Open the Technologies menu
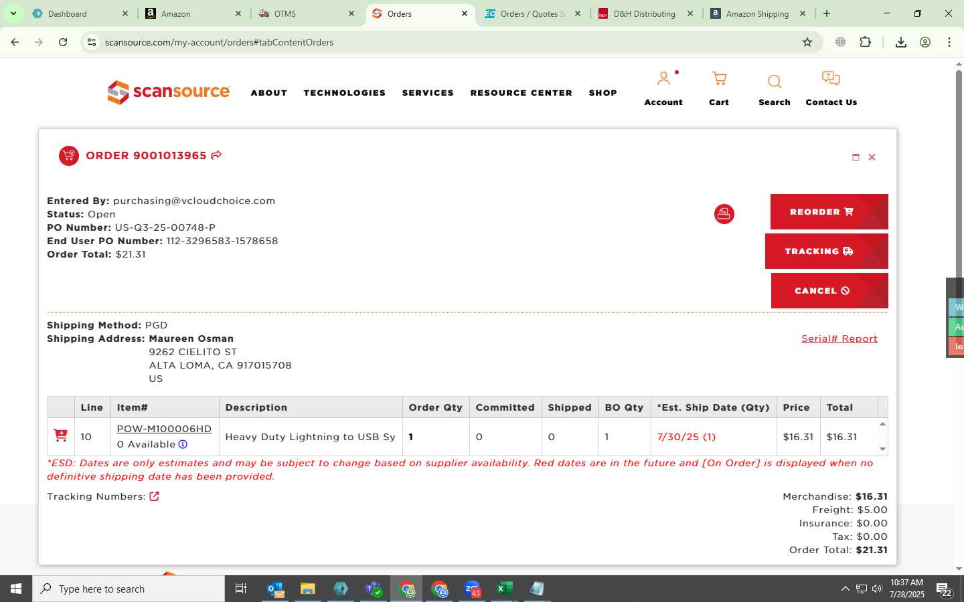The width and height of the screenshot is (964, 602). coord(345,93)
